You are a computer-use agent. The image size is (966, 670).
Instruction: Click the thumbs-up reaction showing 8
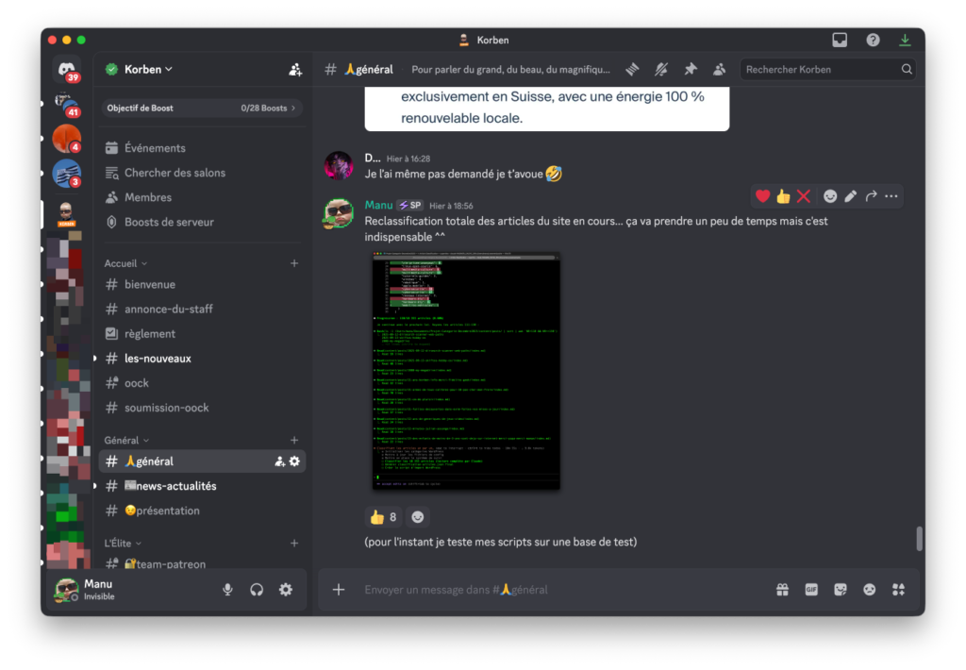tap(383, 517)
